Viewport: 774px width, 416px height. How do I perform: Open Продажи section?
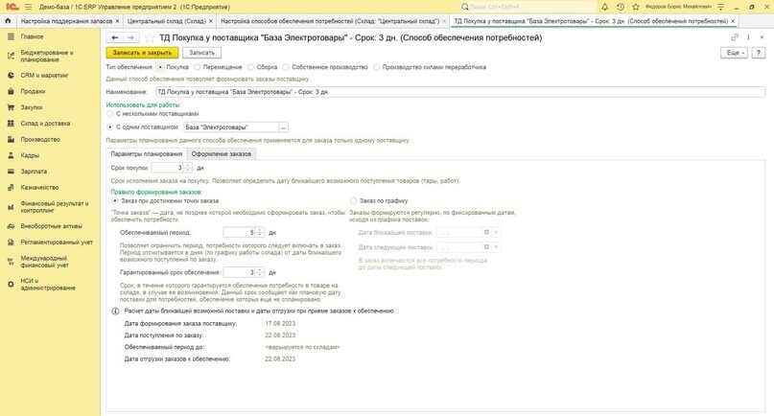(33, 91)
